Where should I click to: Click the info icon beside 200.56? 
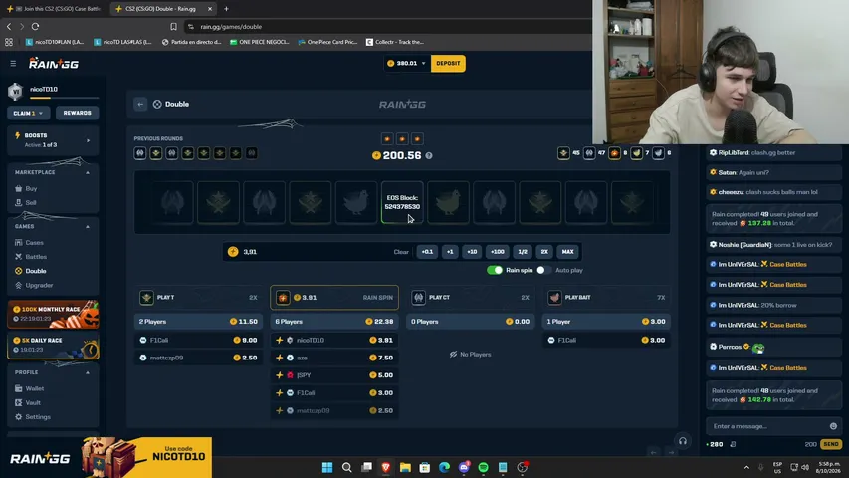(x=429, y=155)
